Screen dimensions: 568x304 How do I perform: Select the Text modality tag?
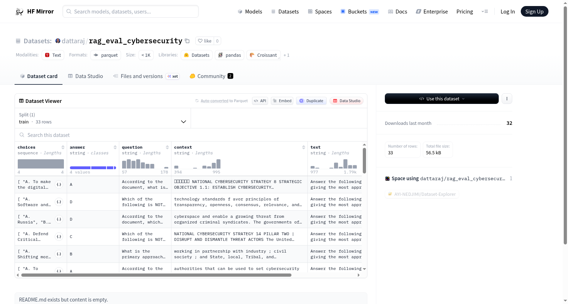(x=53, y=55)
